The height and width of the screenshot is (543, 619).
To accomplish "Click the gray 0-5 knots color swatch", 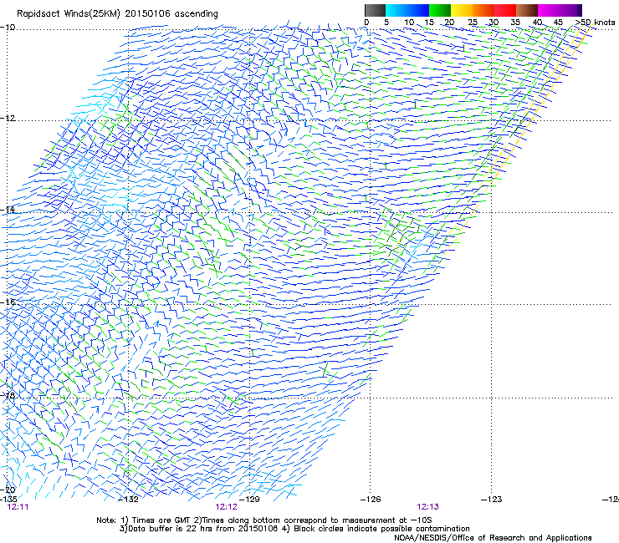I will coord(375,10).
